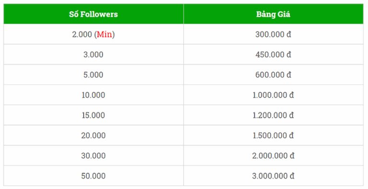Click the 1.200.000 đ price cell
Image resolution: width=368 pixels, height=189 pixels.
pyautogui.click(x=274, y=115)
